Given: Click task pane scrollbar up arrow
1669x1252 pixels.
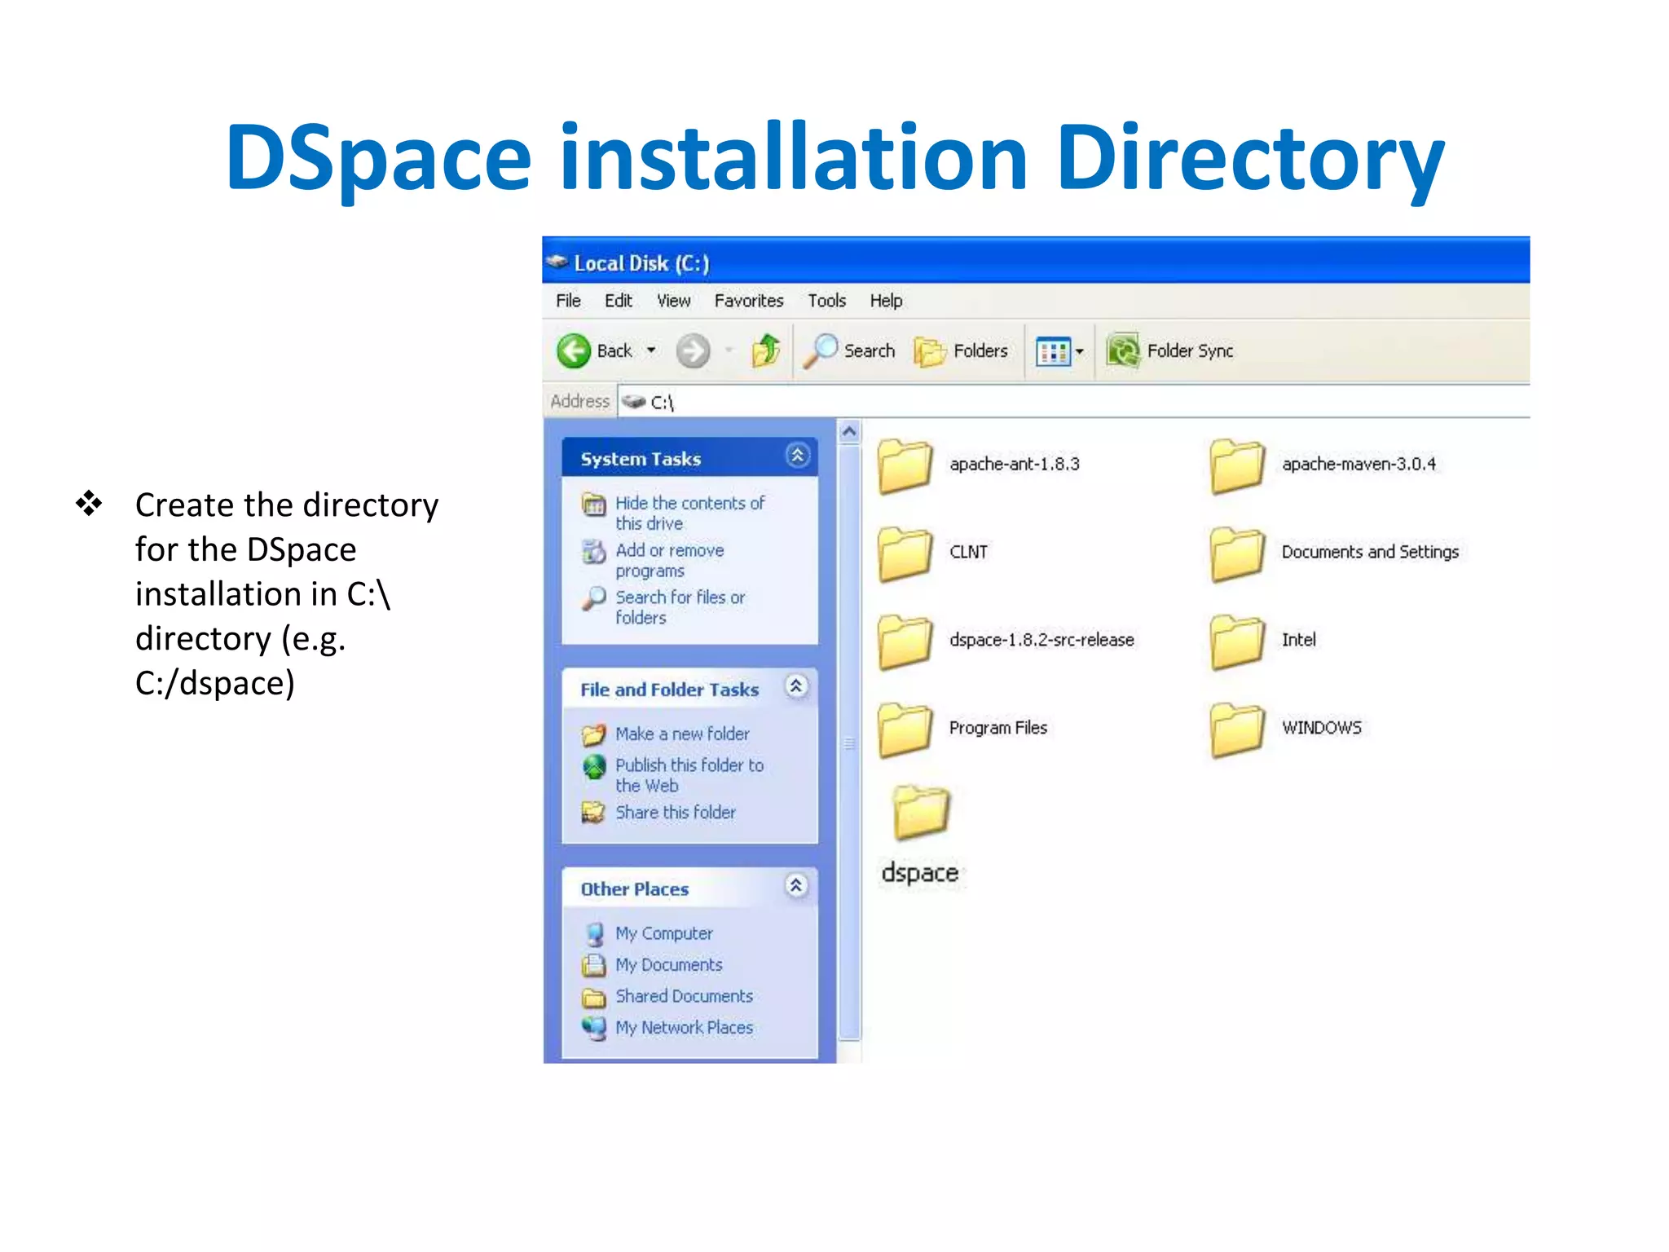Looking at the screenshot, I should coord(849,431).
